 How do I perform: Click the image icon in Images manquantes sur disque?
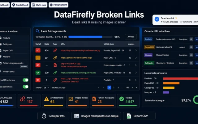tap(77, 116)
